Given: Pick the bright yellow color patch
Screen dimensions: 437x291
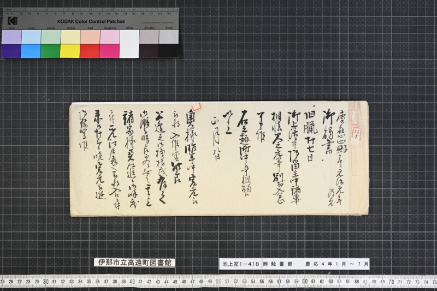Looking at the screenshot, I should click(70, 51).
